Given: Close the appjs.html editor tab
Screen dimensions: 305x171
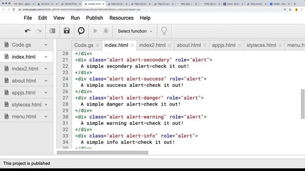Looking at the screenshot, I should coord(240,46).
